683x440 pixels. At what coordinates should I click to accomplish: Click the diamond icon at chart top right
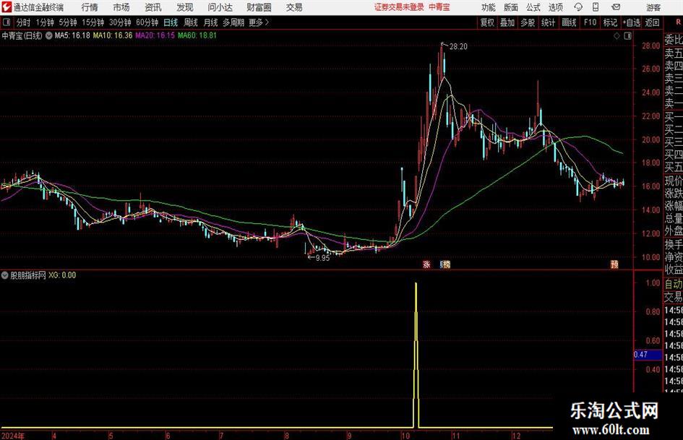tap(617, 36)
